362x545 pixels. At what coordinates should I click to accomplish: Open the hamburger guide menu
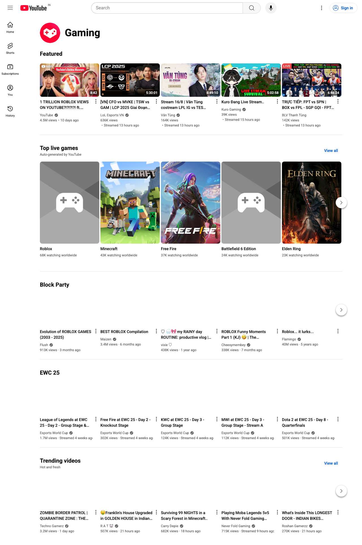point(10,8)
